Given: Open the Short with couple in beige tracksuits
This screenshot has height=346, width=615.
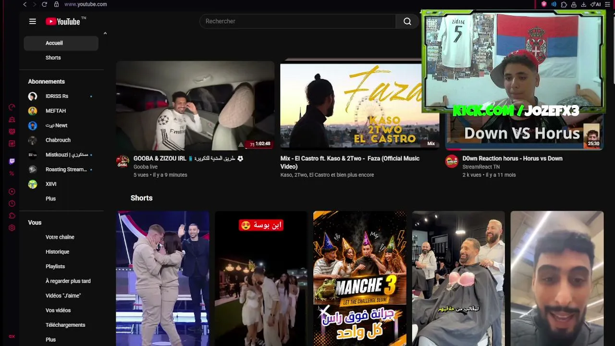Looking at the screenshot, I should (163, 278).
